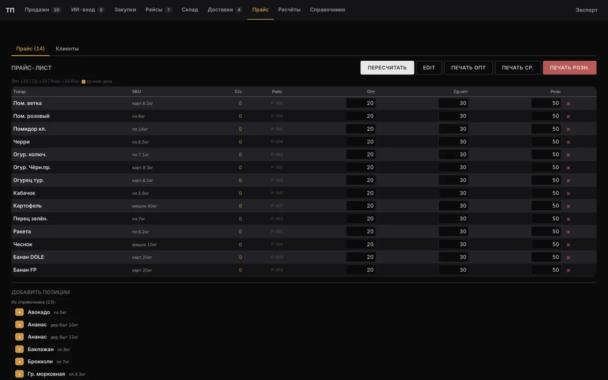Delete the Чеснок row
This screenshot has width=608, height=380.
coord(568,245)
